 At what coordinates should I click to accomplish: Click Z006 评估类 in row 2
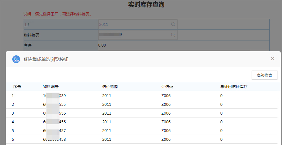166,105
